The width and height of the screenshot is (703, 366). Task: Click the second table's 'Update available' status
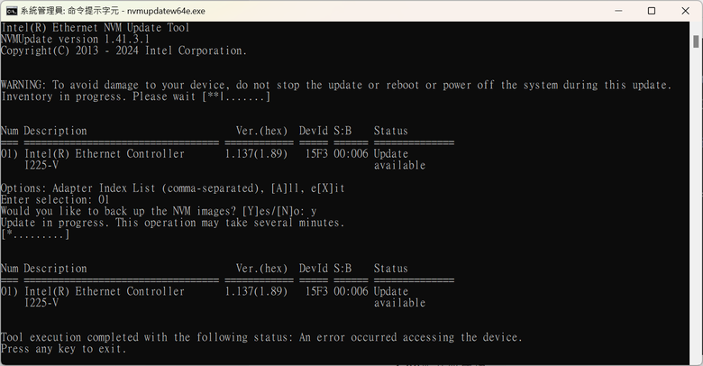click(x=399, y=297)
